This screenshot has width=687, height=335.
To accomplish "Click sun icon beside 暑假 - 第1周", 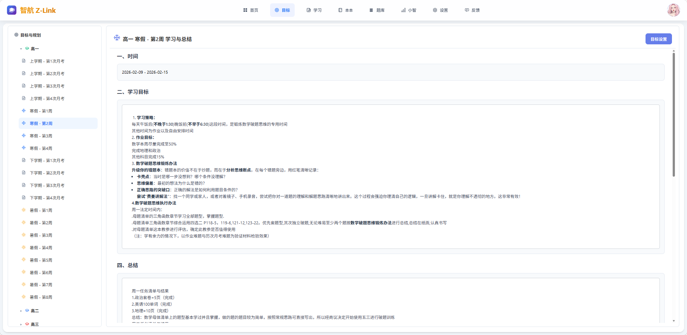I will coord(24,210).
